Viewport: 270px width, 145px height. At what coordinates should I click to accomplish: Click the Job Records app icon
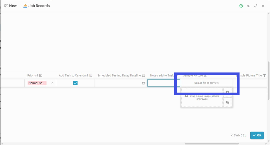click(25, 6)
